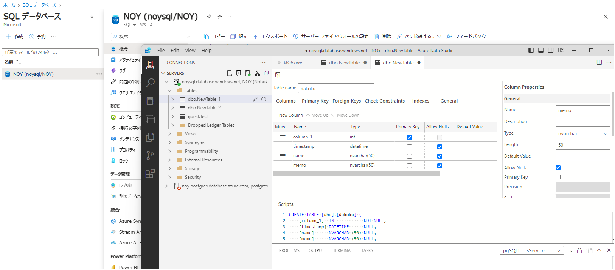Switch to the Foreign Keys tab

(x=346, y=101)
